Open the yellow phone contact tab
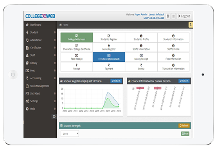Image resolution: width=216 pixels, height=150 pixels. [191, 25]
